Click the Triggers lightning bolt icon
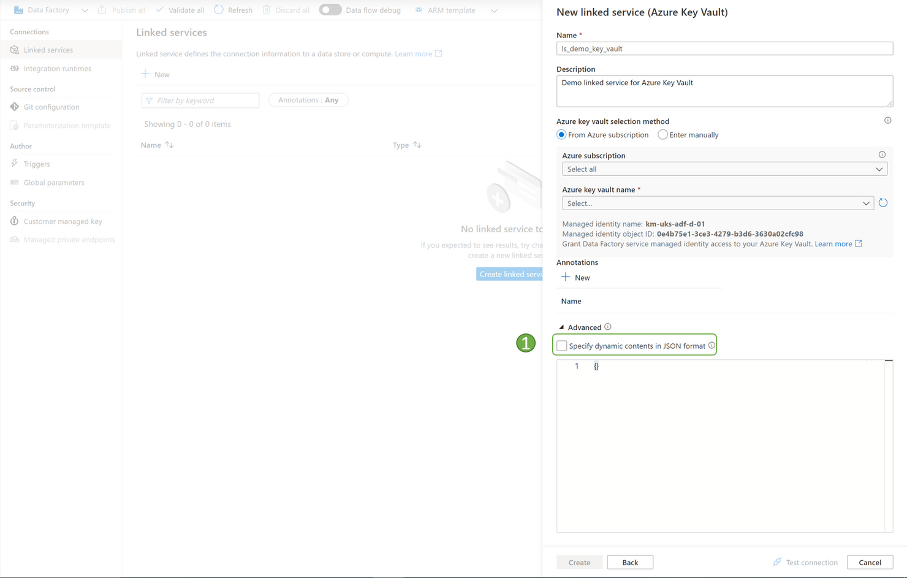The width and height of the screenshot is (907, 578). point(15,164)
